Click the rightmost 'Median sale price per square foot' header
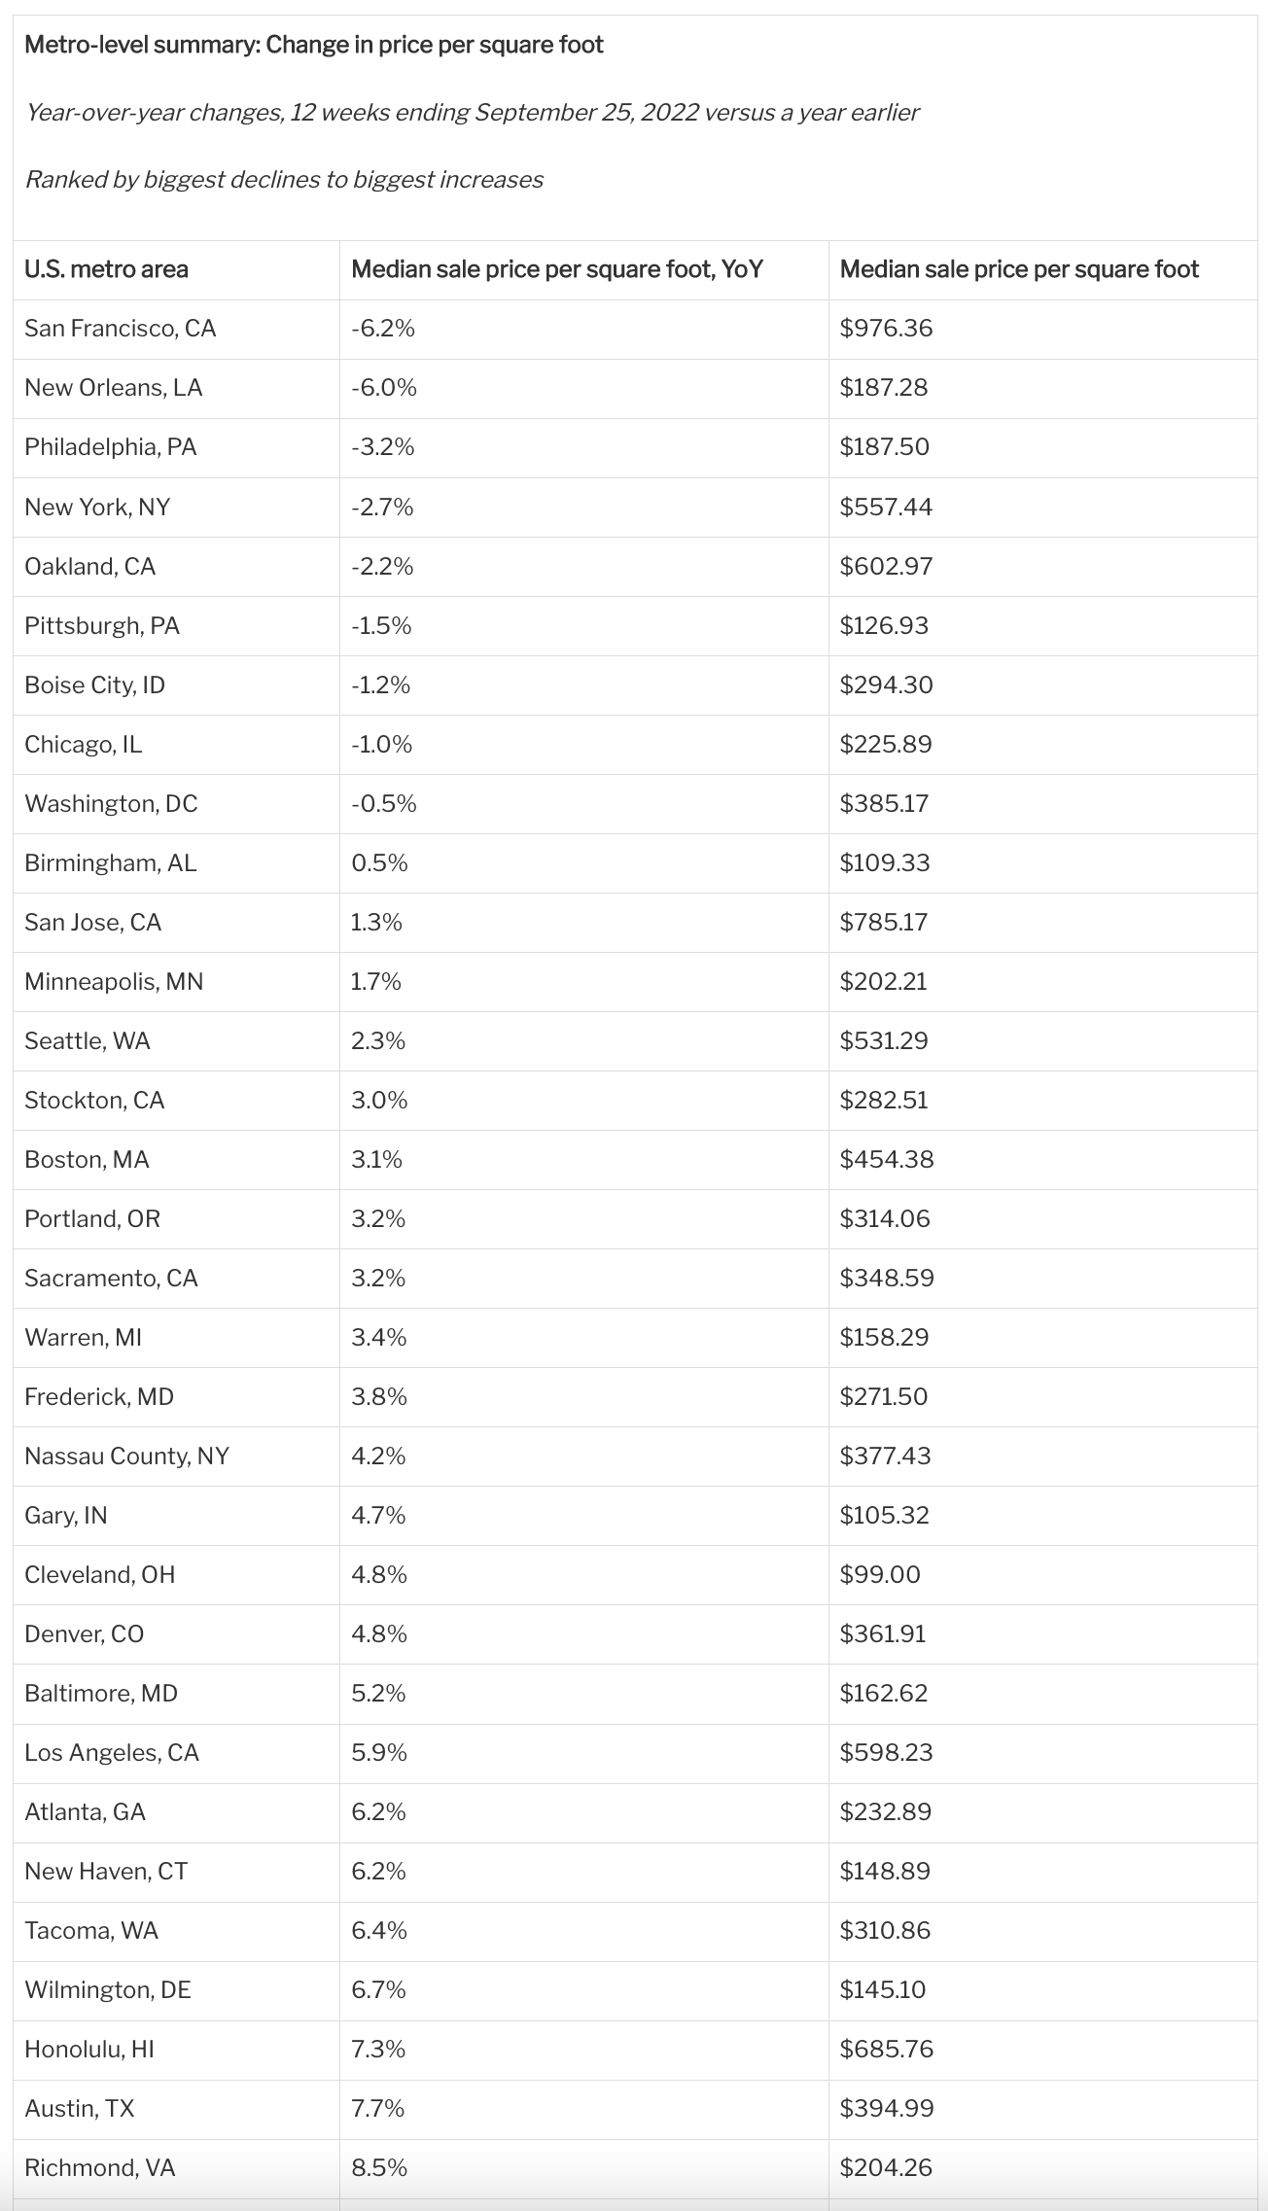The width and height of the screenshot is (1268, 2211). point(1019,269)
